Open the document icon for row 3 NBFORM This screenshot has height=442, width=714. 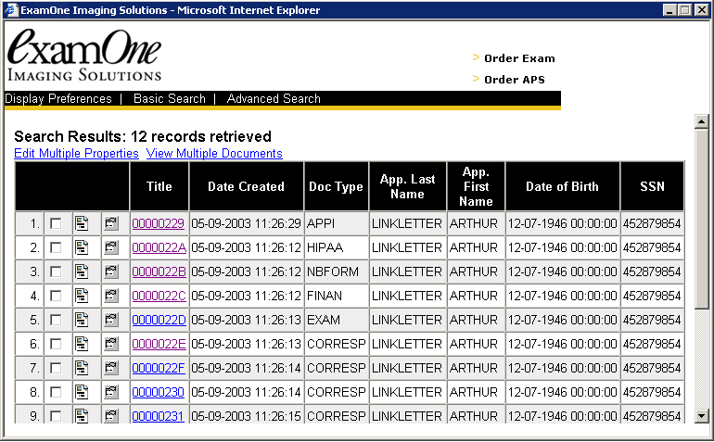82,272
